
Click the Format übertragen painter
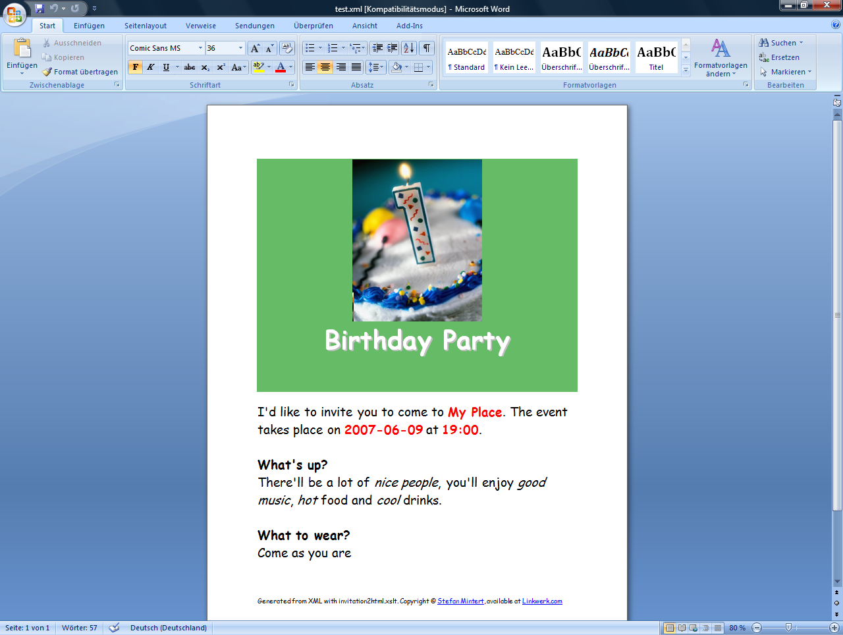coord(80,72)
